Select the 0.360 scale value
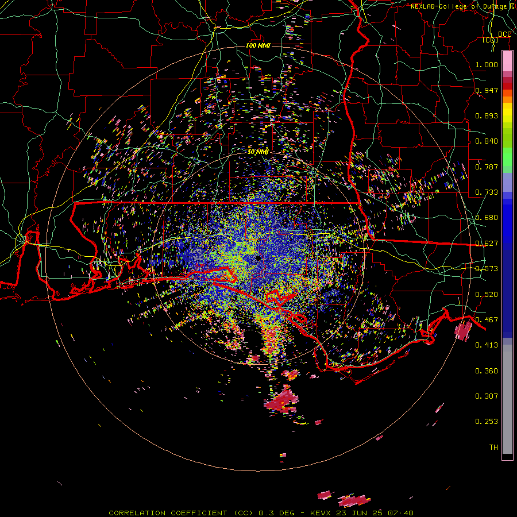 [487, 371]
